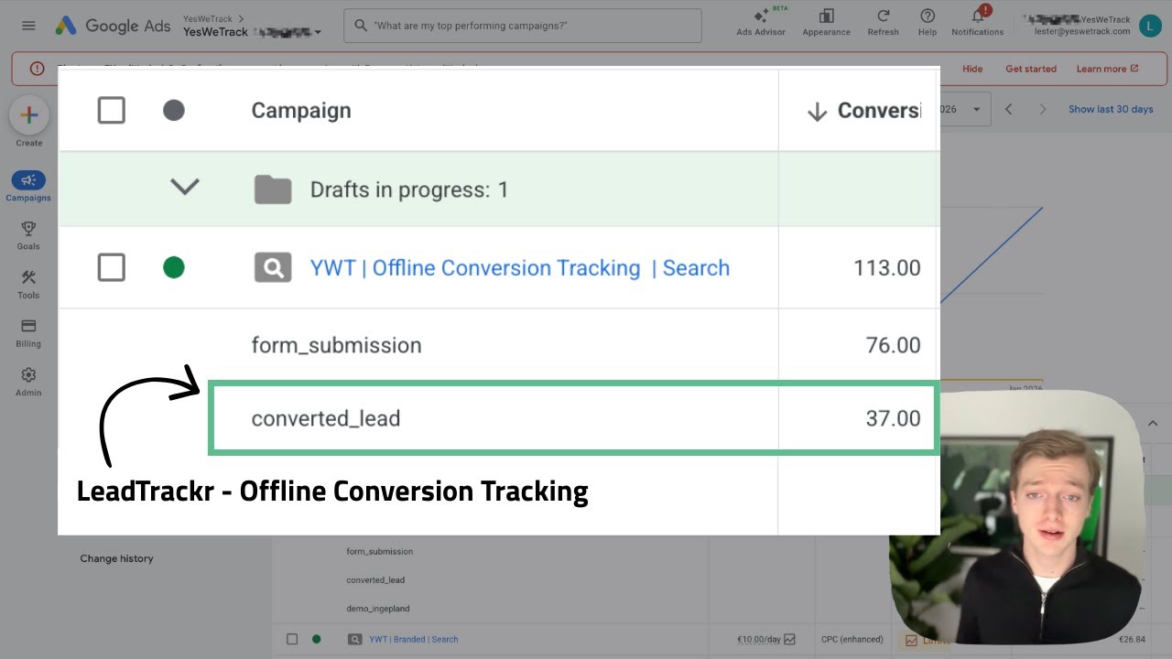Image resolution: width=1172 pixels, height=659 pixels.
Task: Click Show last 30 days
Action: 1111,109
